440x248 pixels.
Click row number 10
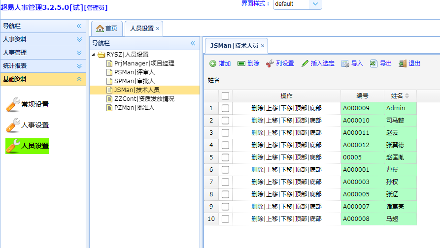point(211,219)
